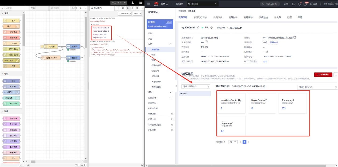Image resolution: width=338 pixels, height=167 pixels.
Task: Open Node-RED hamburger main menu
Action: pyautogui.click(x=140, y=3)
